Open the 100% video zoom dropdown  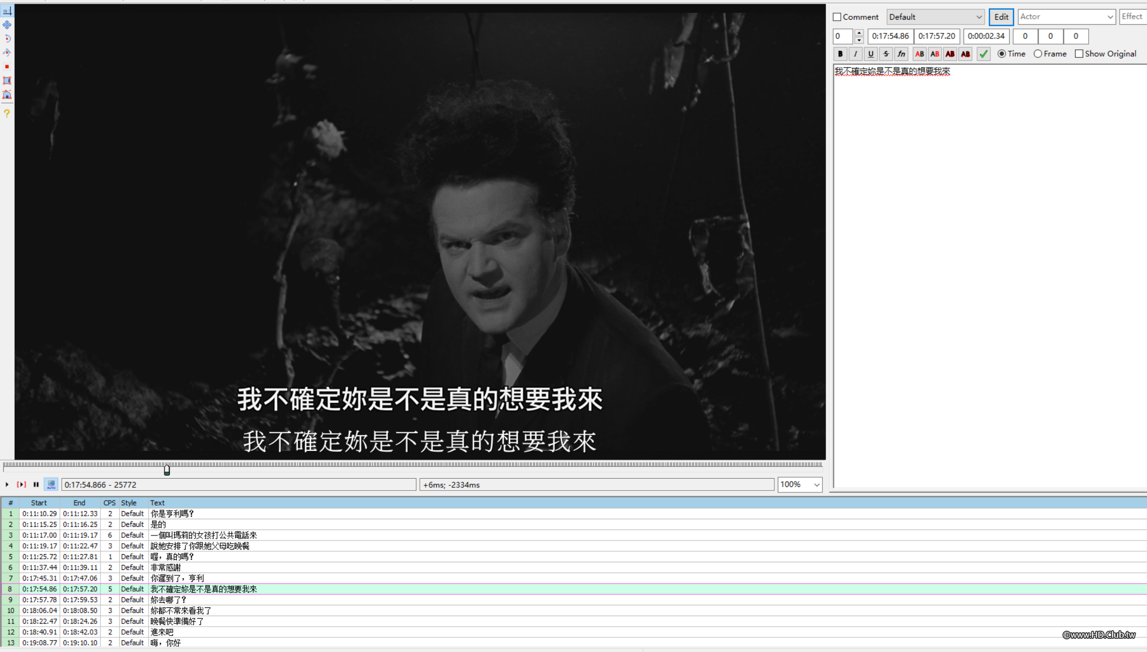[800, 484]
